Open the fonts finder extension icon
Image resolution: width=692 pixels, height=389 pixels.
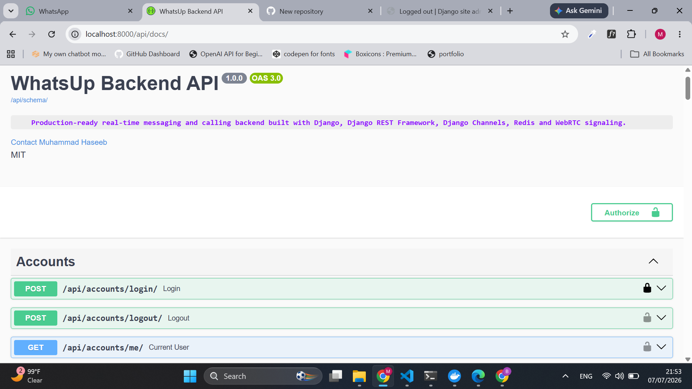(612, 34)
